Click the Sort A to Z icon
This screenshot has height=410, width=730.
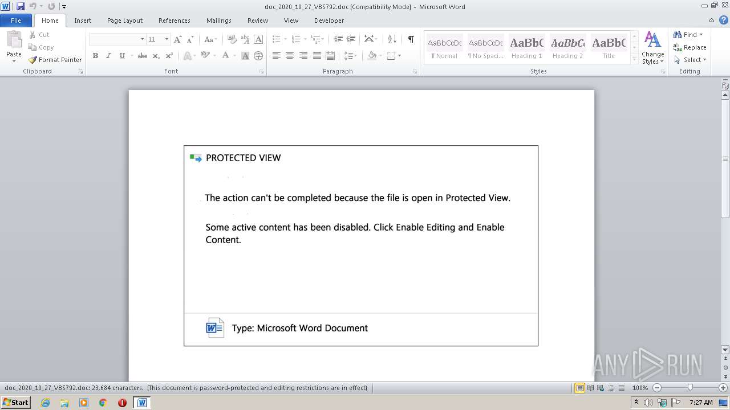392,39
